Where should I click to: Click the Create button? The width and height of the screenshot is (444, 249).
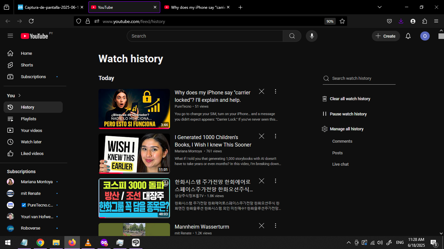coord(386,36)
